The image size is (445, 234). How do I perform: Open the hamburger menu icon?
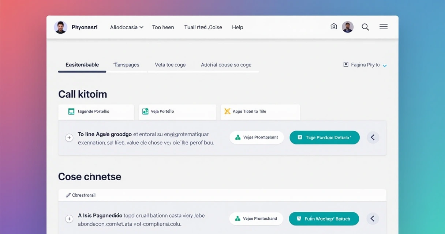(383, 27)
